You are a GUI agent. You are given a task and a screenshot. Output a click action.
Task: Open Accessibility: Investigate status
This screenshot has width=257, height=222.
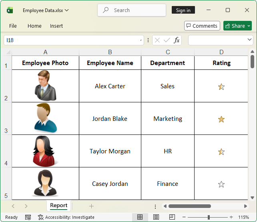pyautogui.click(x=66, y=217)
